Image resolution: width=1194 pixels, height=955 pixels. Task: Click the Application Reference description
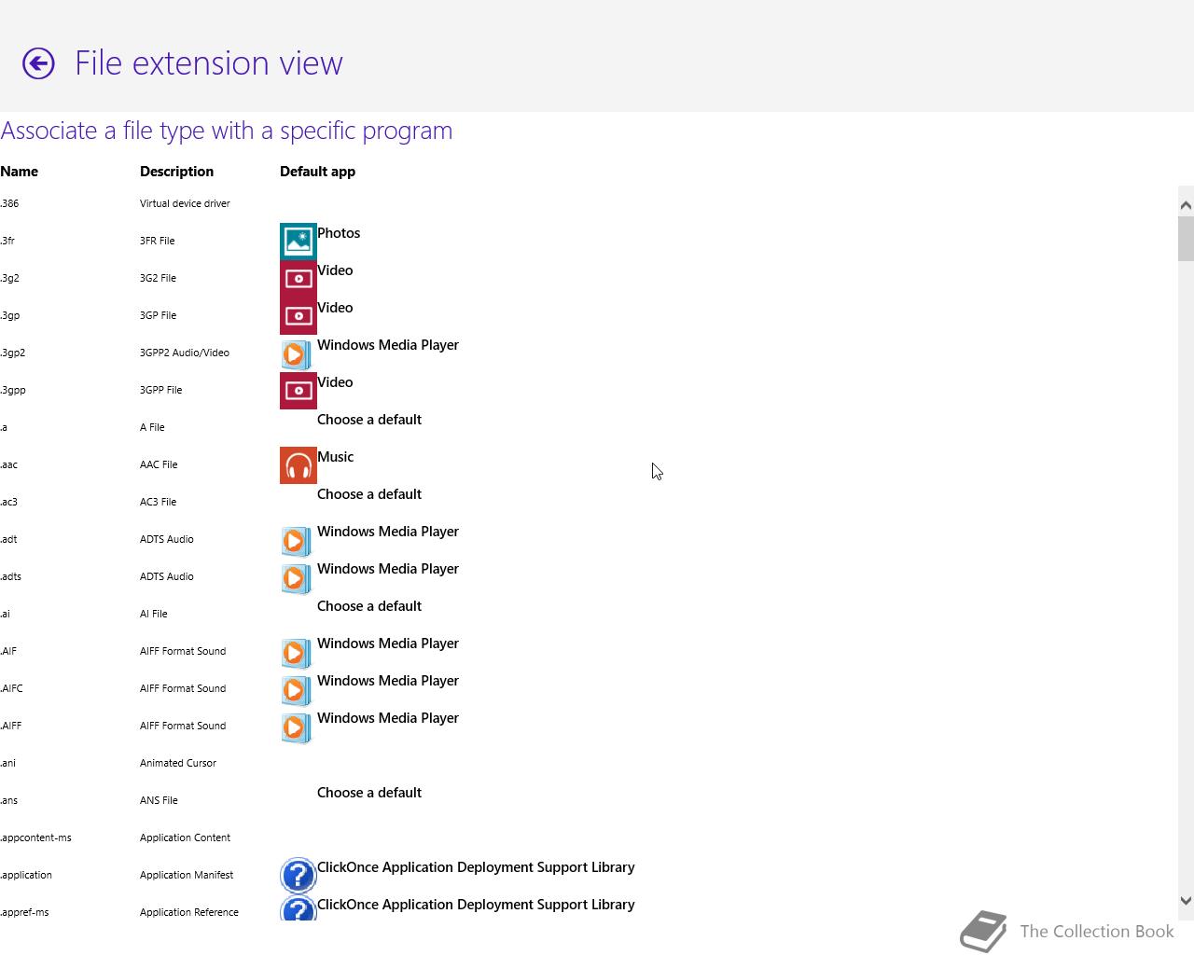(189, 912)
